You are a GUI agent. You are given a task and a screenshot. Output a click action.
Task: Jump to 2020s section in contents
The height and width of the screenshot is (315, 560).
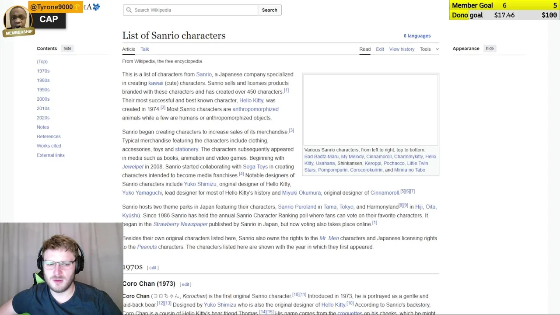click(43, 118)
